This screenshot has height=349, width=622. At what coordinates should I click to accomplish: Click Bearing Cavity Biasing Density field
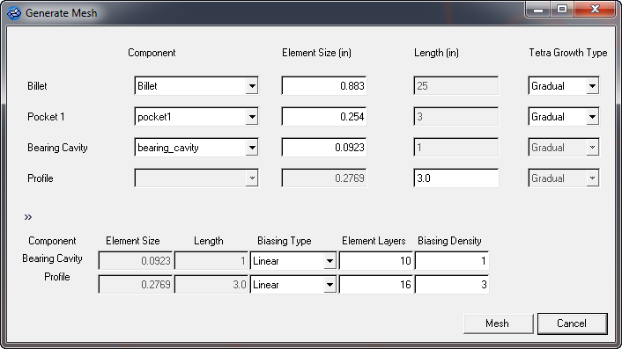point(452,261)
